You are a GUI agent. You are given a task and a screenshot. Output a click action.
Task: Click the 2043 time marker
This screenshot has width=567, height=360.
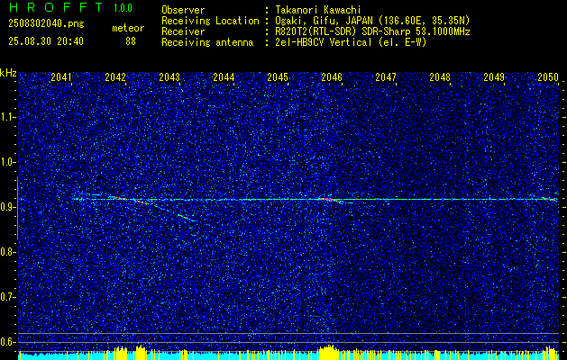[x=169, y=77]
